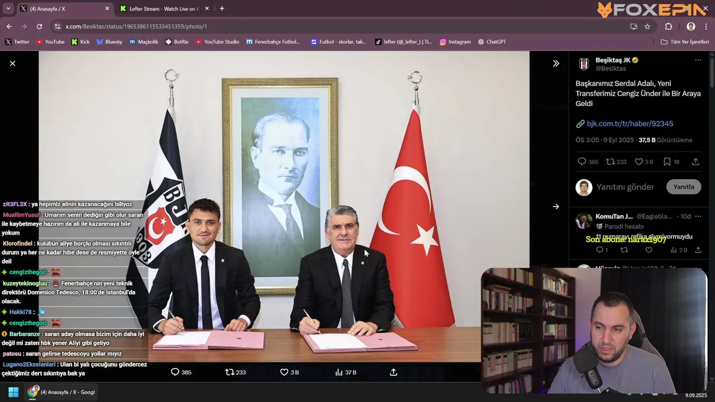Reply to KomuTan's comment with its reply icon
Viewport: 715px width, 402px height.
pyautogui.click(x=599, y=250)
